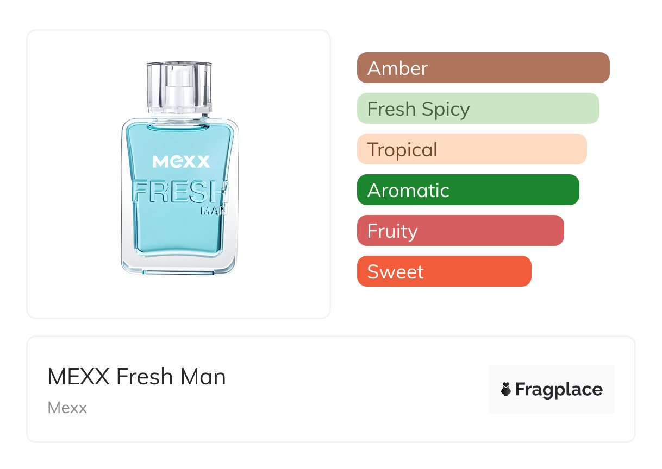Click the small Fragplace bottle icon

tap(505, 389)
